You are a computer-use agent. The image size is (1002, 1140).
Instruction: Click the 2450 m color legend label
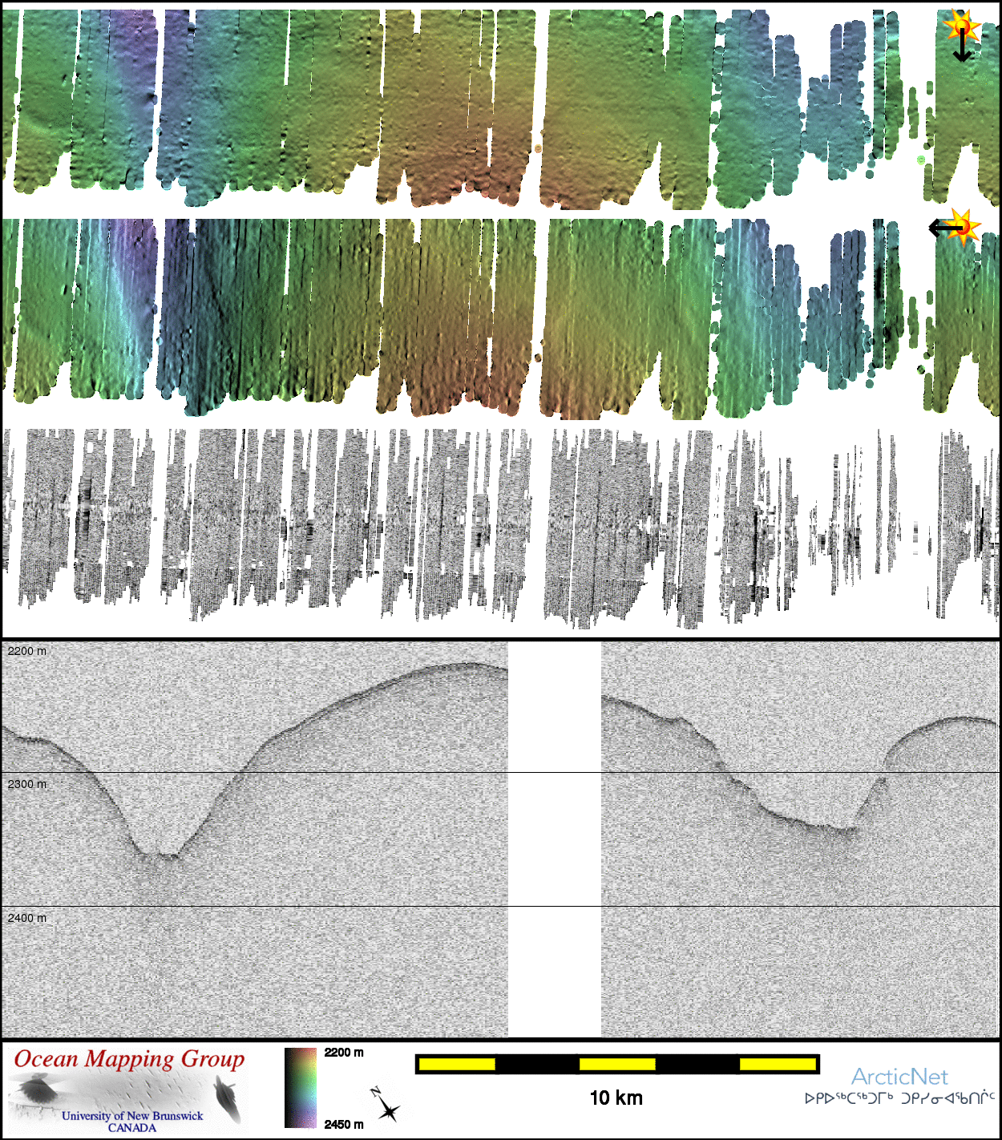[x=344, y=1124]
